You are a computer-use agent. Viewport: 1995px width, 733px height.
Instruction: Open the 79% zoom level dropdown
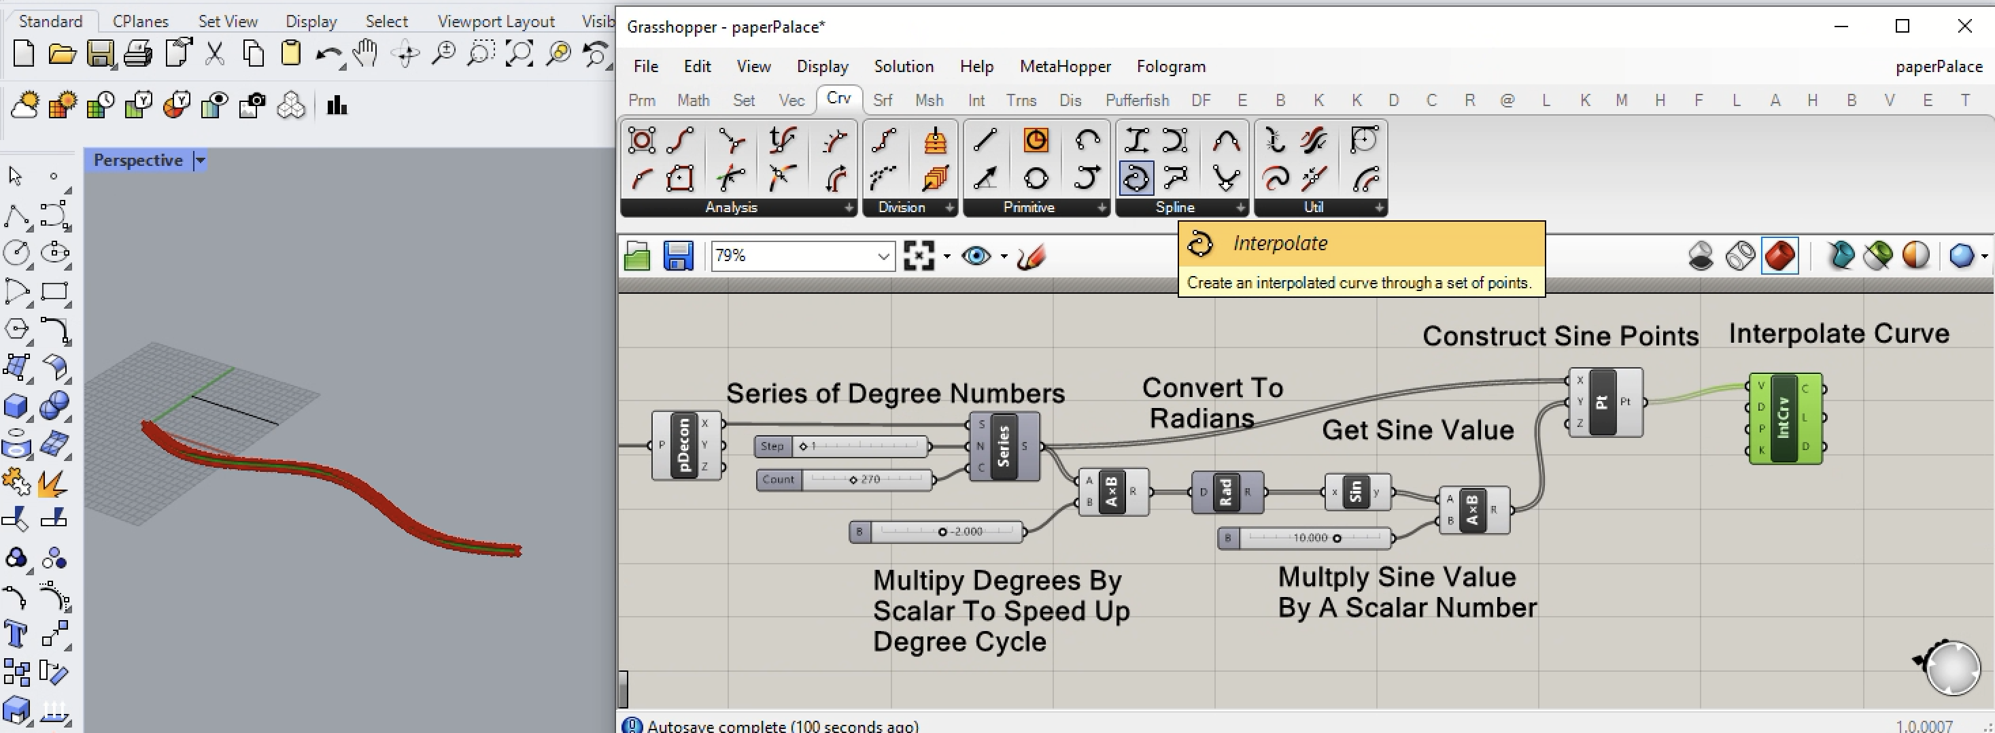click(x=883, y=256)
